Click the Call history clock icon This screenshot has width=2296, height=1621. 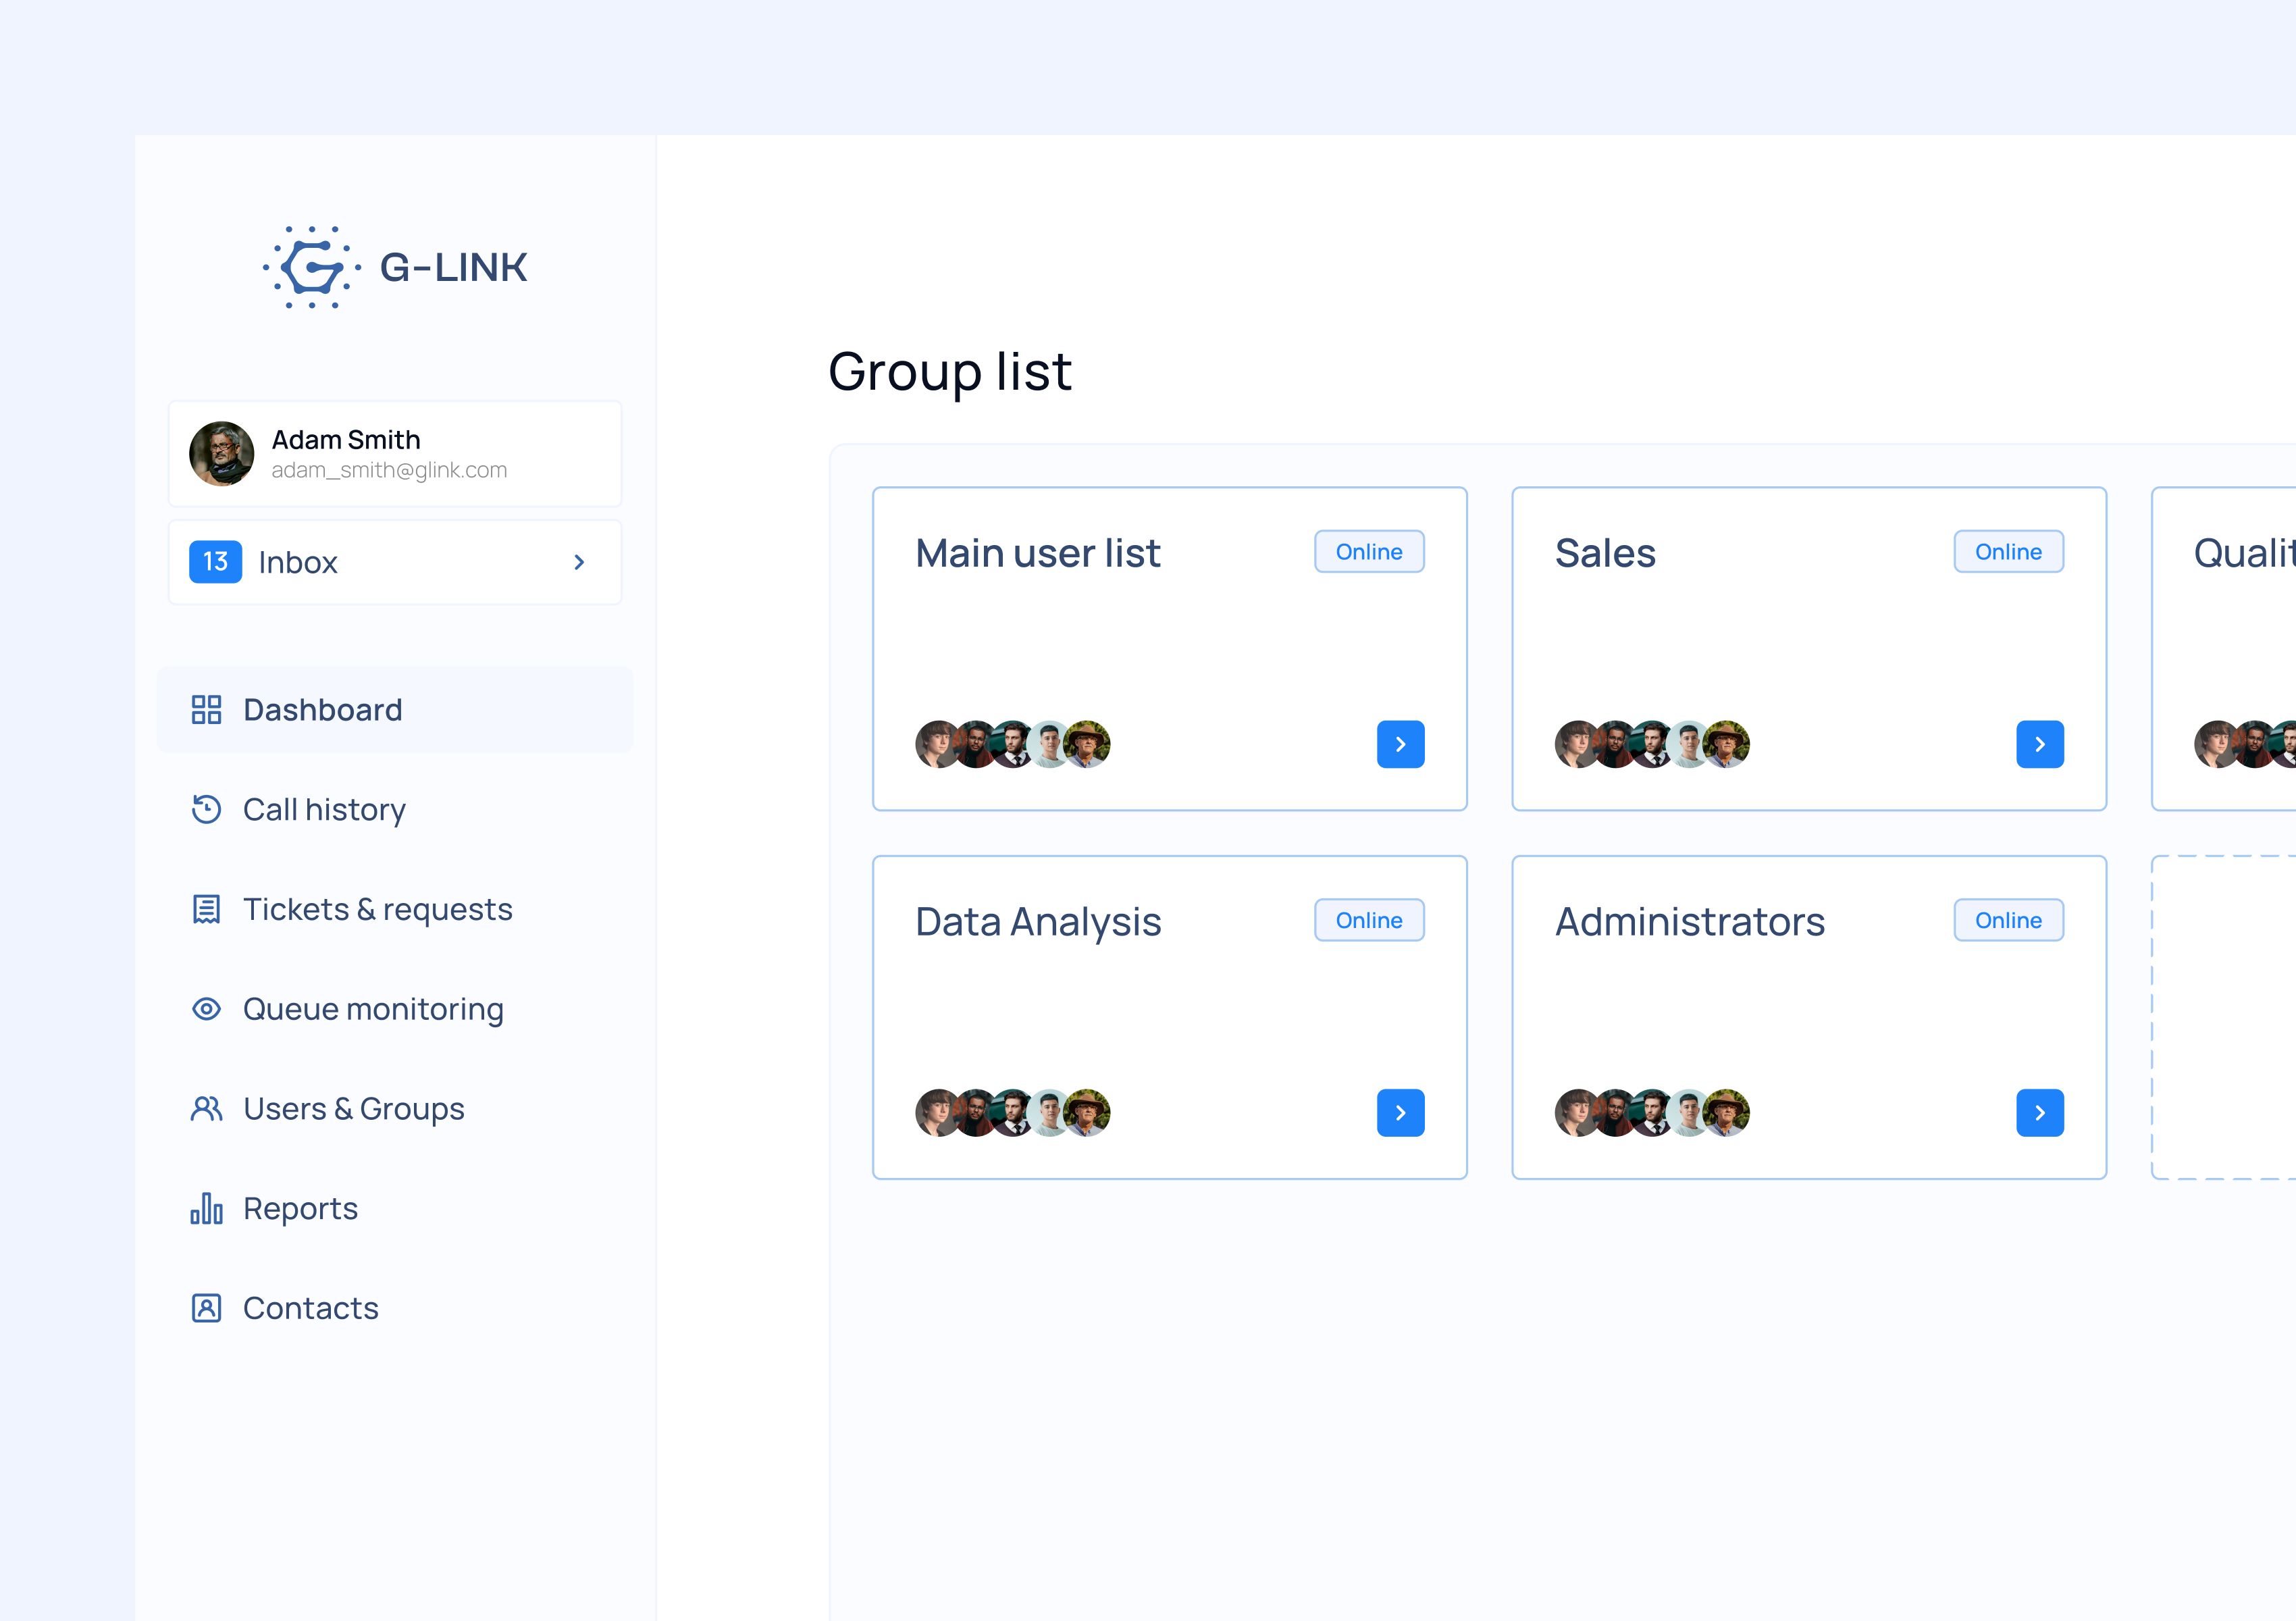click(206, 809)
